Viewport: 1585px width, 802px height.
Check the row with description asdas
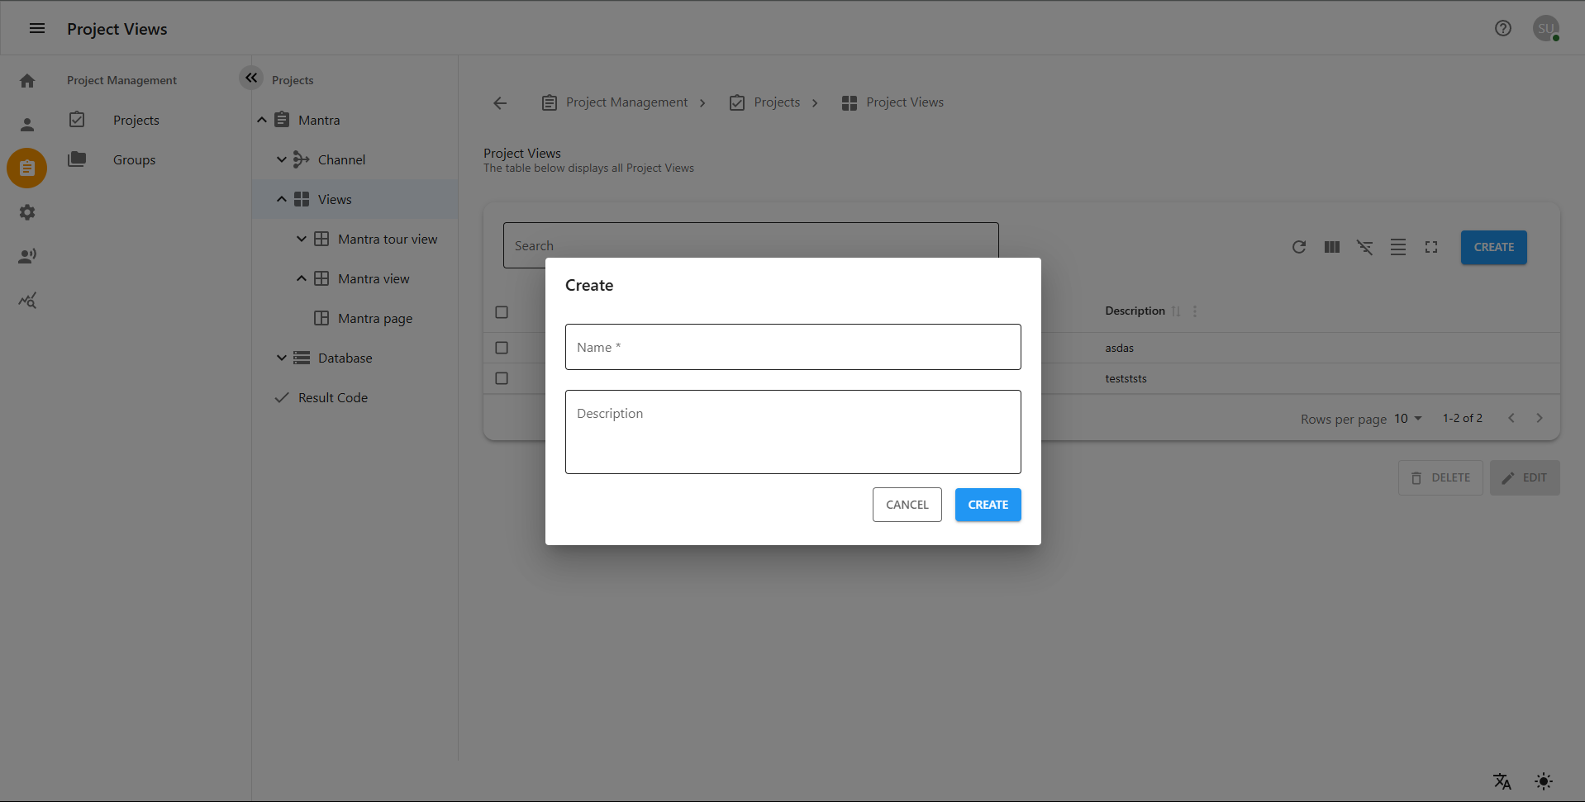502,348
